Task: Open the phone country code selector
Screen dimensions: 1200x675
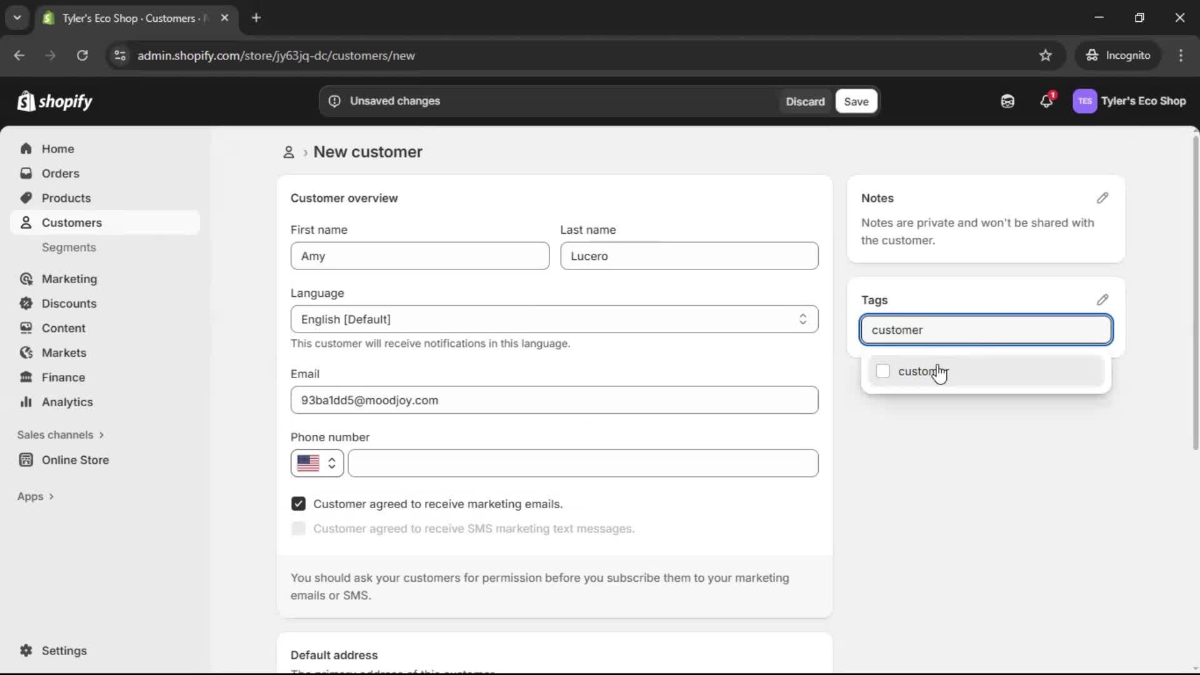Action: point(317,463)
